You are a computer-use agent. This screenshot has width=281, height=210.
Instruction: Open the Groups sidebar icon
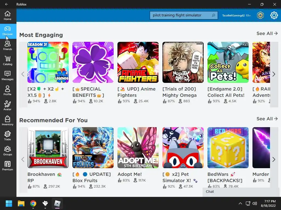pos(7,151)
